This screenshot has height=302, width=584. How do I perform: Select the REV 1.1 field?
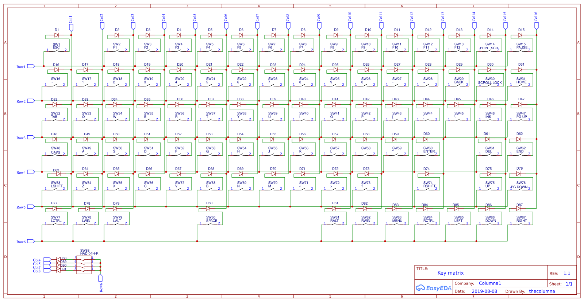pos(566,273)
